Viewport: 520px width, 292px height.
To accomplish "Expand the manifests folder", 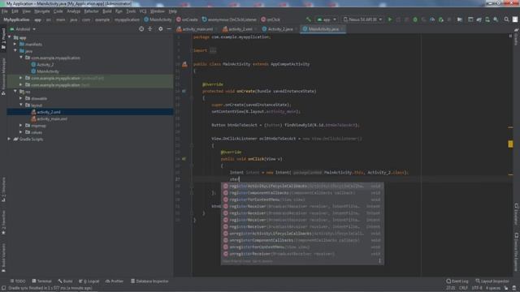I will click(x=15, y=44).
